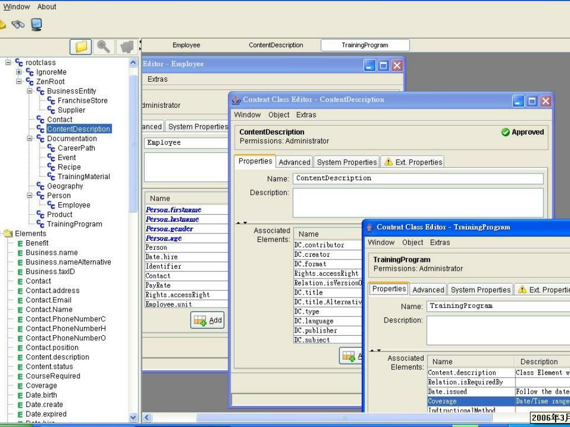Image resolution: width=570 pixels, height=427 pixels.
Task: Collapse the ZenRoot tree node
Action: point(19,81)
